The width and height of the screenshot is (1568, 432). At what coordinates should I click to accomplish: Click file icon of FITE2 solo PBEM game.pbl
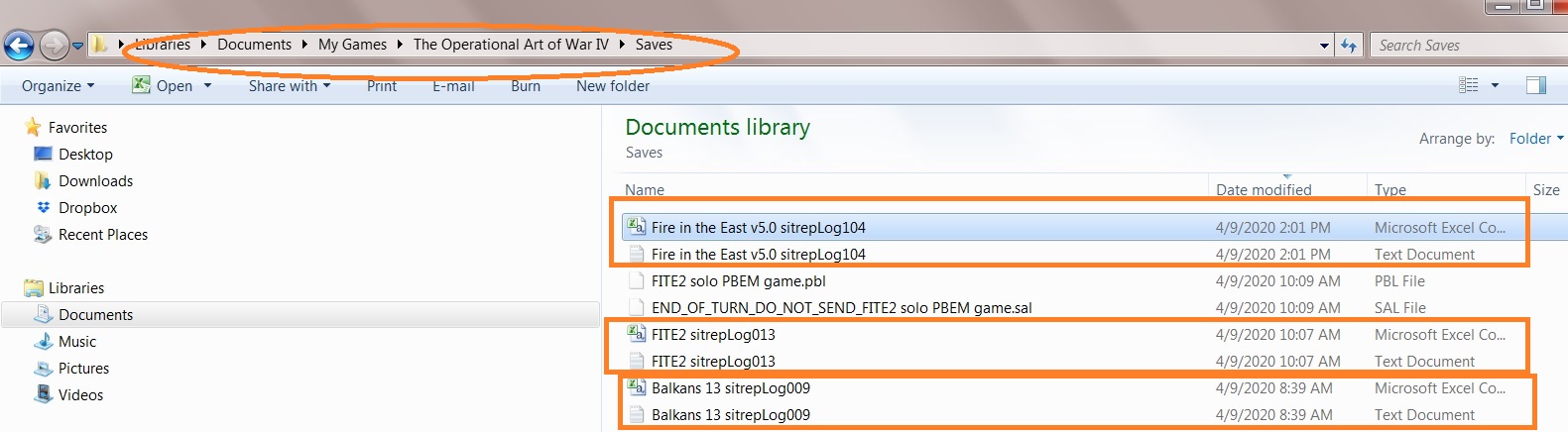[x=637, y=281]
